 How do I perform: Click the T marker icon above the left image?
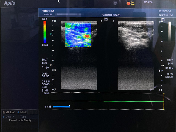coord(106,19)
